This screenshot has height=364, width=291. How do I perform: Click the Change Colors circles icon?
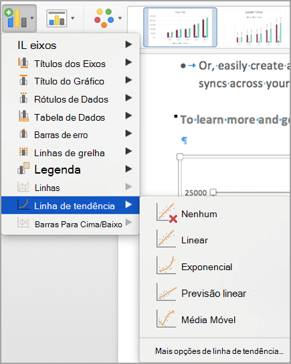pyautogui.click(x=104, y=18)
